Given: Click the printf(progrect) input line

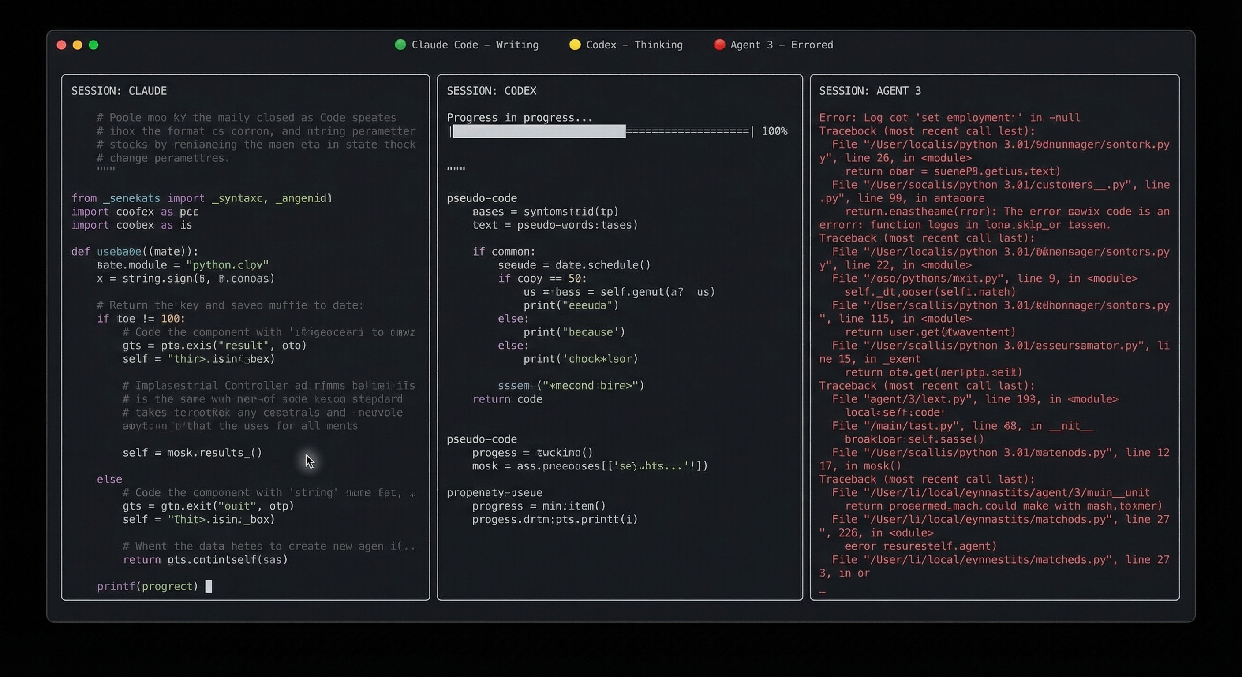Looking at the screenshot, I should (148, 586).
